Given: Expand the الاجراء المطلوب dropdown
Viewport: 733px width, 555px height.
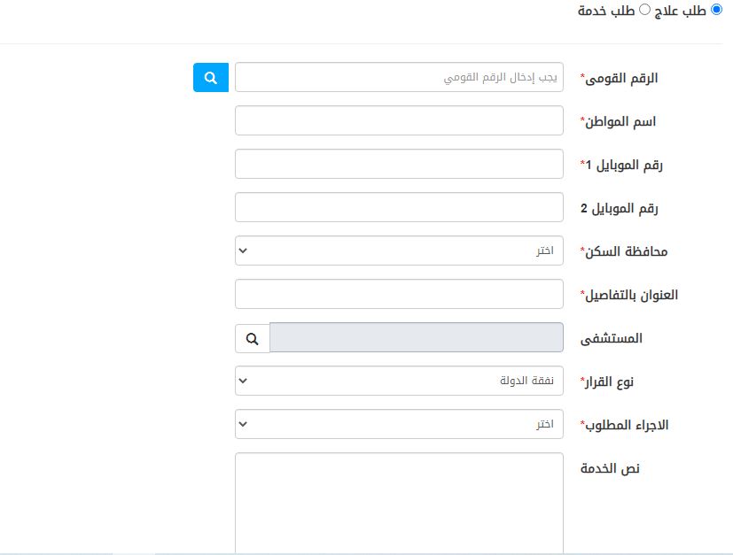Looking at the screenshot, I should (x=399, y=424).
